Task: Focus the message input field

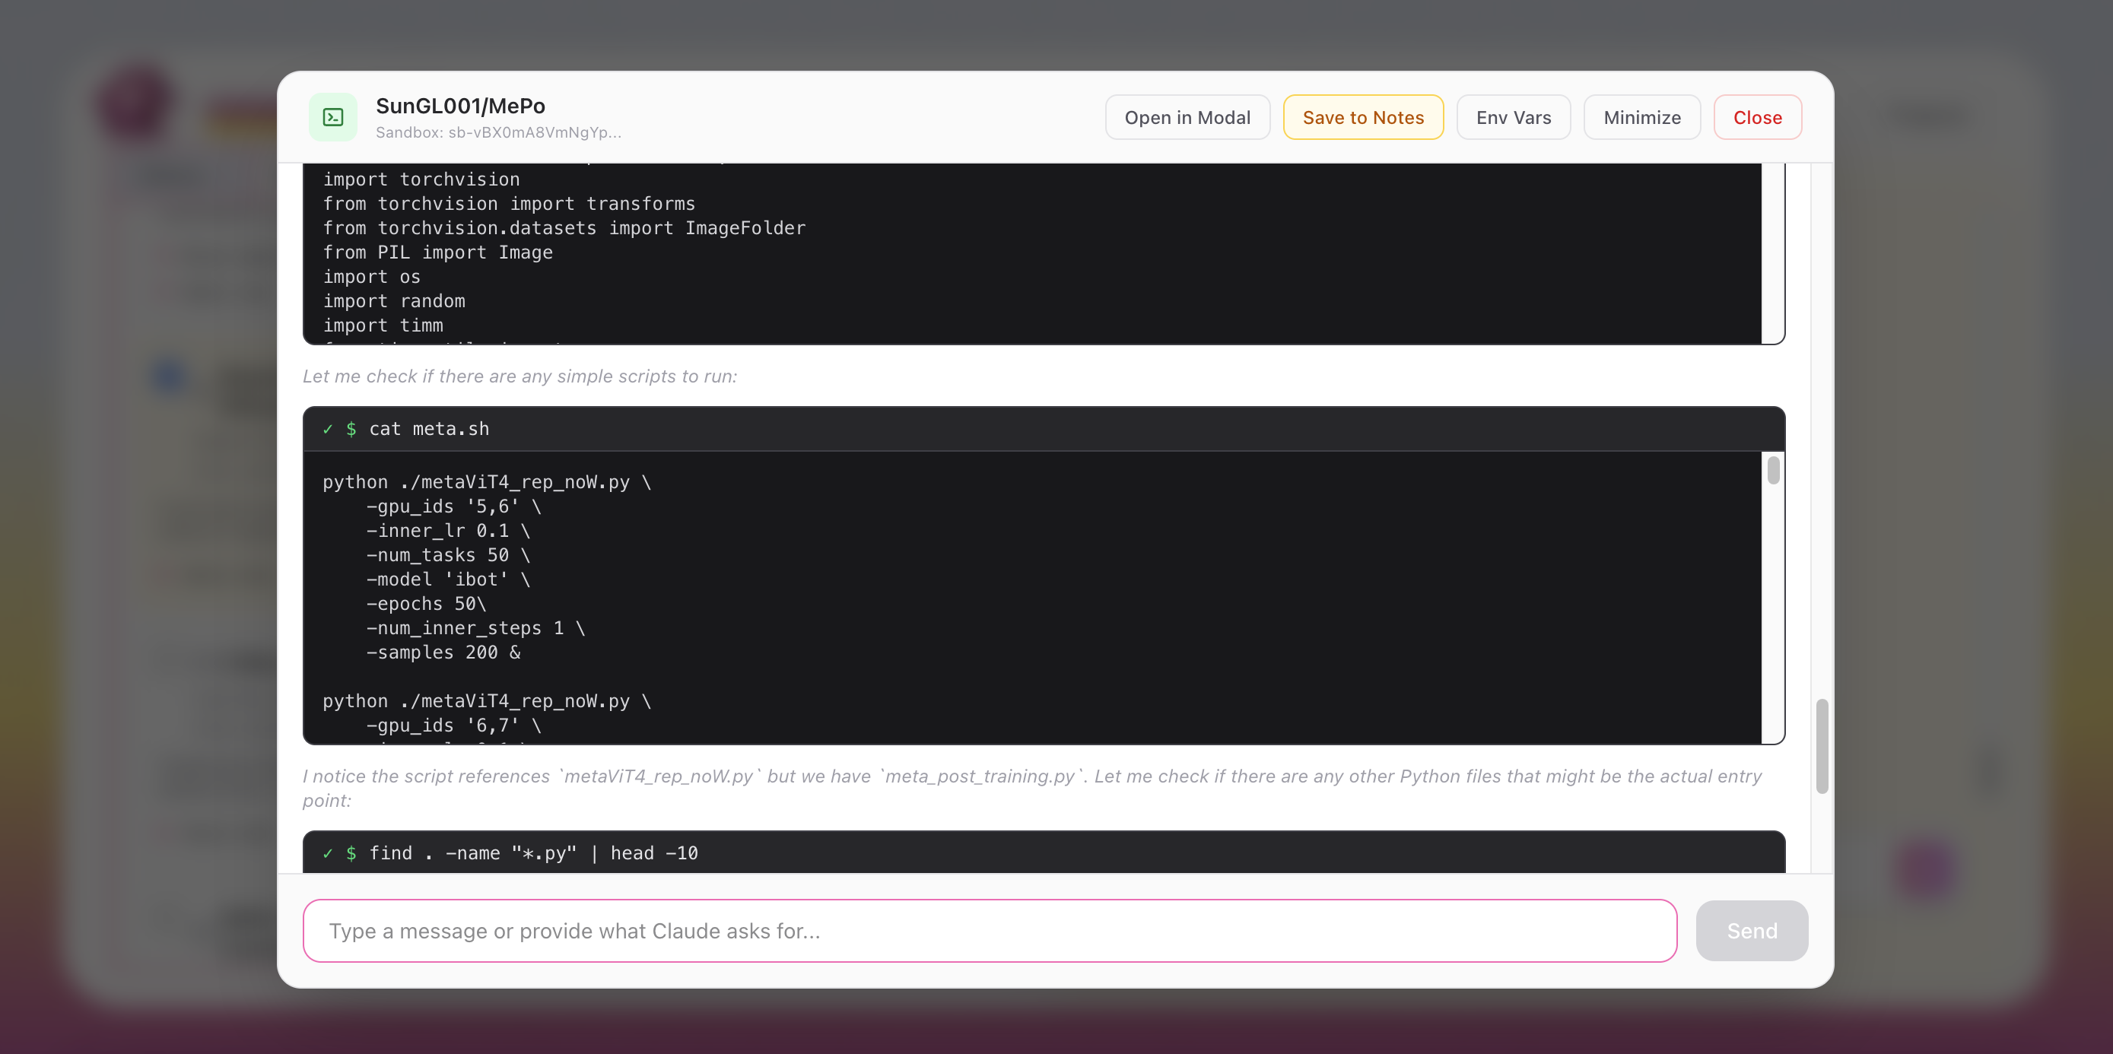Action: 990,930
